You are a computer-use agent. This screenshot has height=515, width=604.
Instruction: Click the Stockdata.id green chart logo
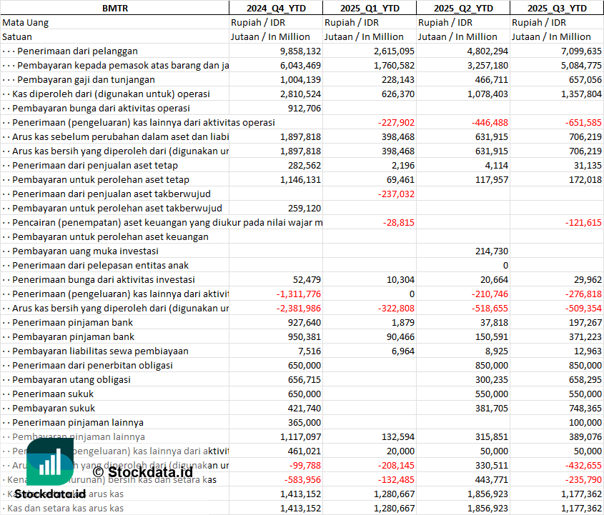(50, 462)
